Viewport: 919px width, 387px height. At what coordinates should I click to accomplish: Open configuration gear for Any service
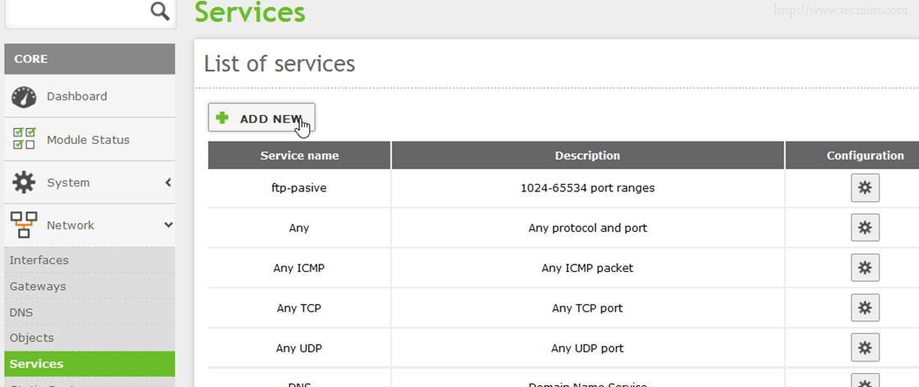point(865,228)
